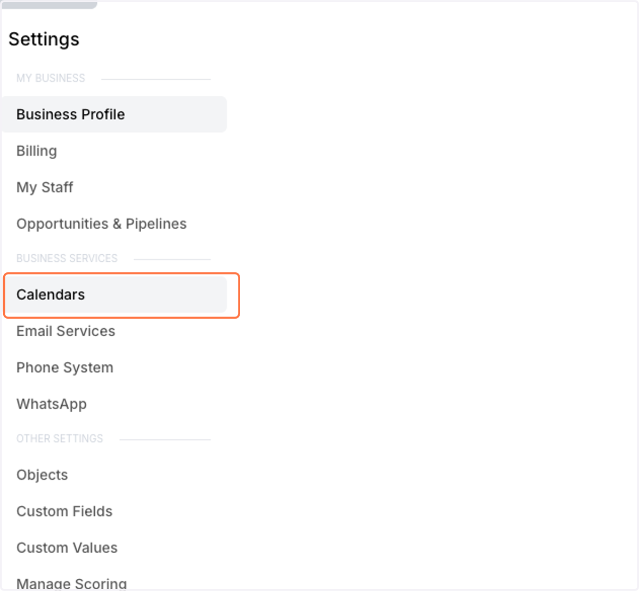
Task: Open Email Services settings
Action: [x=66, y=331]
